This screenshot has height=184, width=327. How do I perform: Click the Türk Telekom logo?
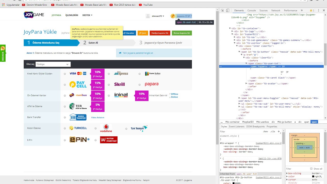click(x=139, y=128)
